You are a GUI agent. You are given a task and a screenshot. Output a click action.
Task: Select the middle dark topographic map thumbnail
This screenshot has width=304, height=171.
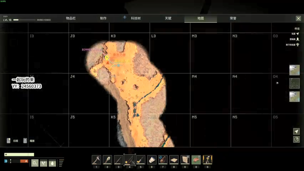point(294,83)
